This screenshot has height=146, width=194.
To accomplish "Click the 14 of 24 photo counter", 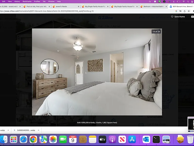I will (156, 31).
